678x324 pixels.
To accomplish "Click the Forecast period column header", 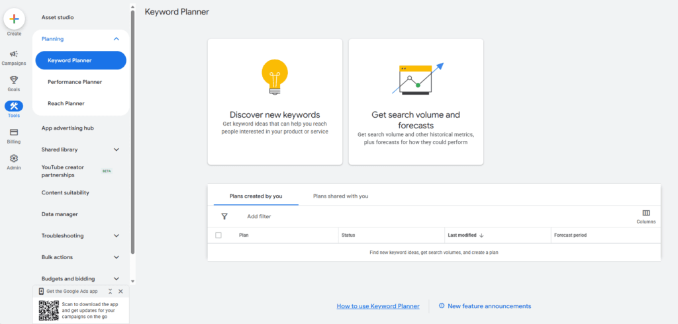I will pyautogui.click(x=570, y=235).
